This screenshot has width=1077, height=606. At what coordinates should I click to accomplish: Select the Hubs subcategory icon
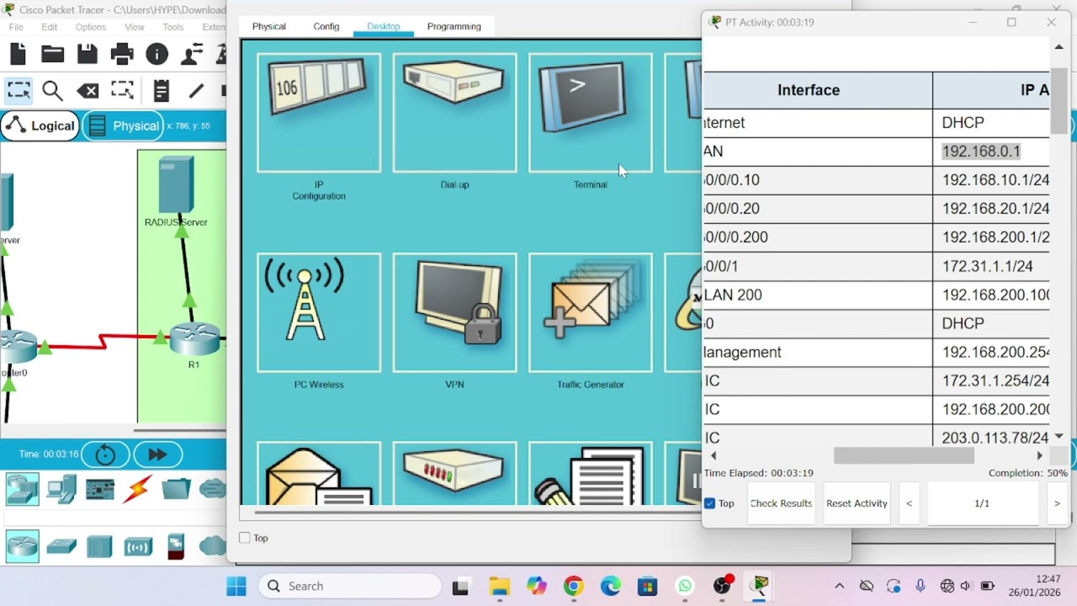99,546
